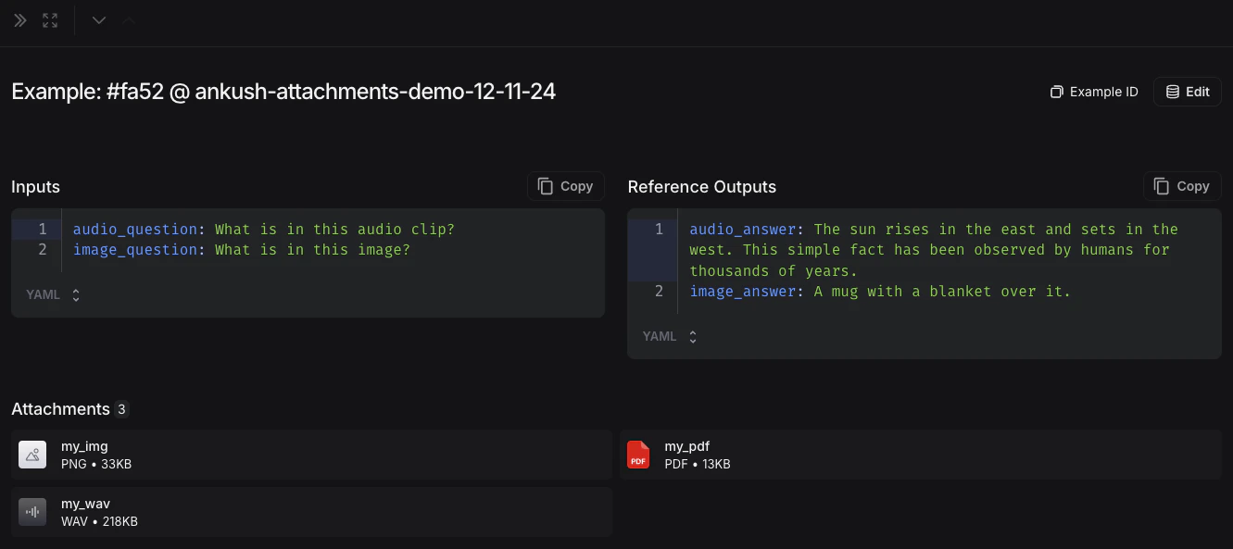
Task: Click line number 2 in Reference Outputs
Action: point(659,291)
